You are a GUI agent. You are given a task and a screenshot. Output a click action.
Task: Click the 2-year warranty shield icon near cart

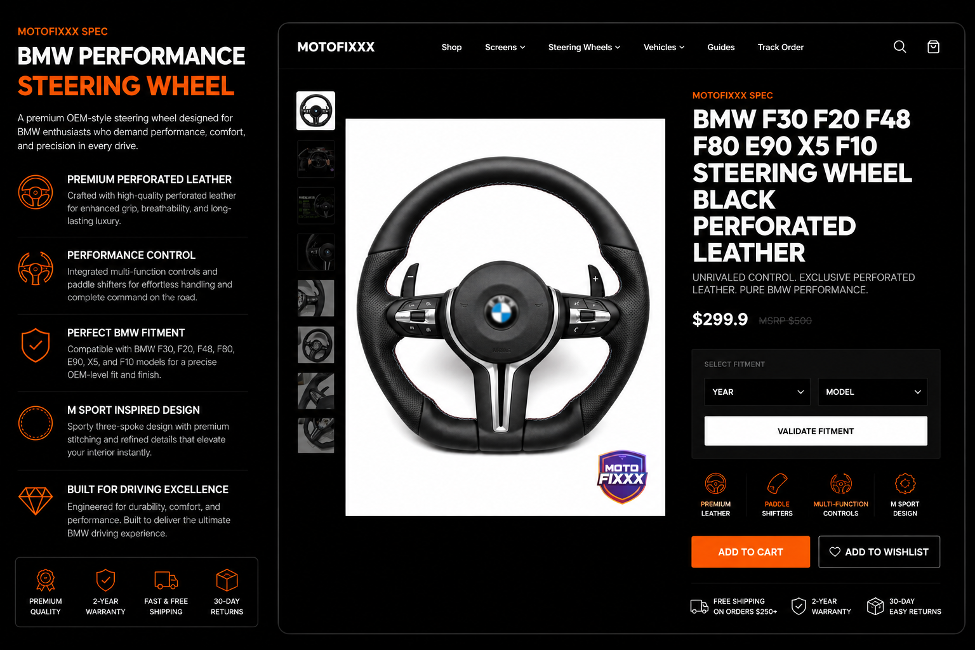tap(799, 606)
